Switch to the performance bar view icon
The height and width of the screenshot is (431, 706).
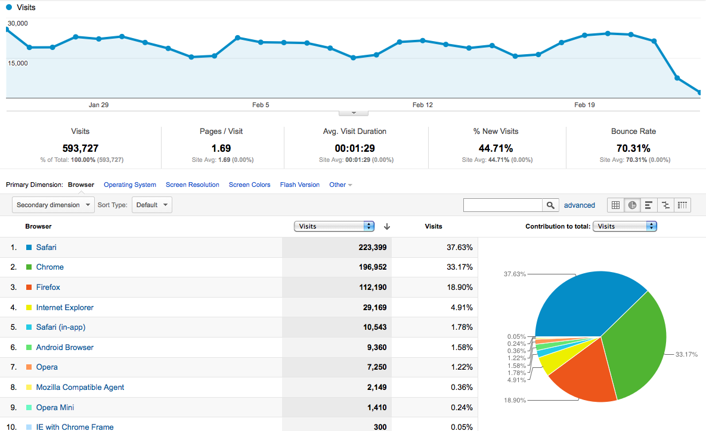point(649,205)
